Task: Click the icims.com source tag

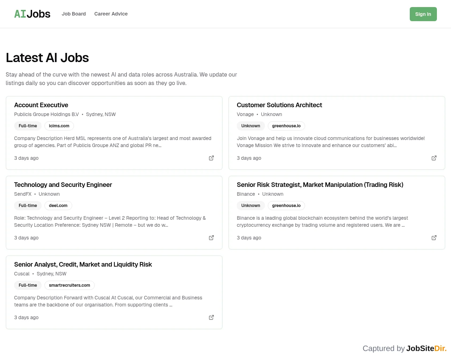Action: click(59, 126)
